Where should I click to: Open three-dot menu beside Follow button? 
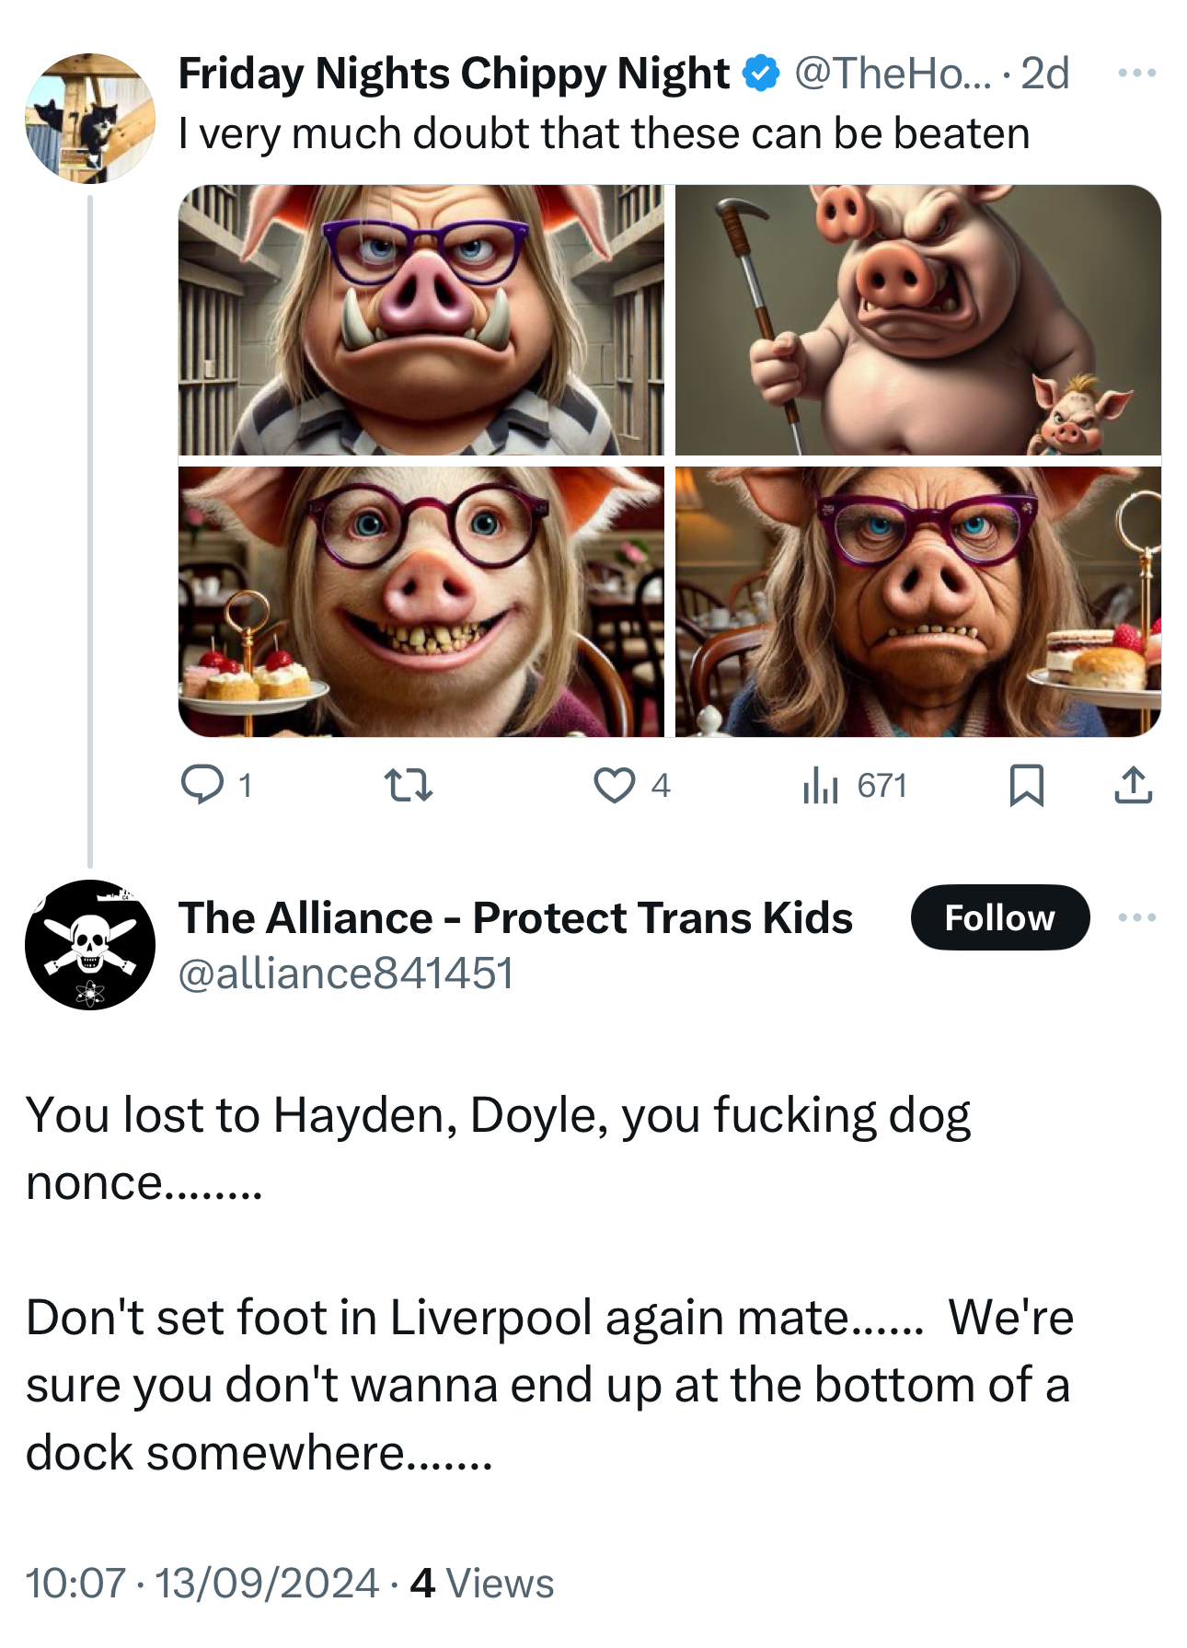1136,917
